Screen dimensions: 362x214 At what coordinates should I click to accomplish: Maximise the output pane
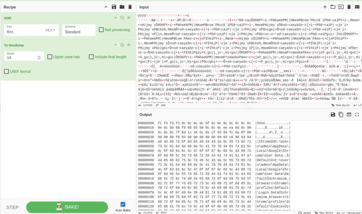(x=357, y=114)
